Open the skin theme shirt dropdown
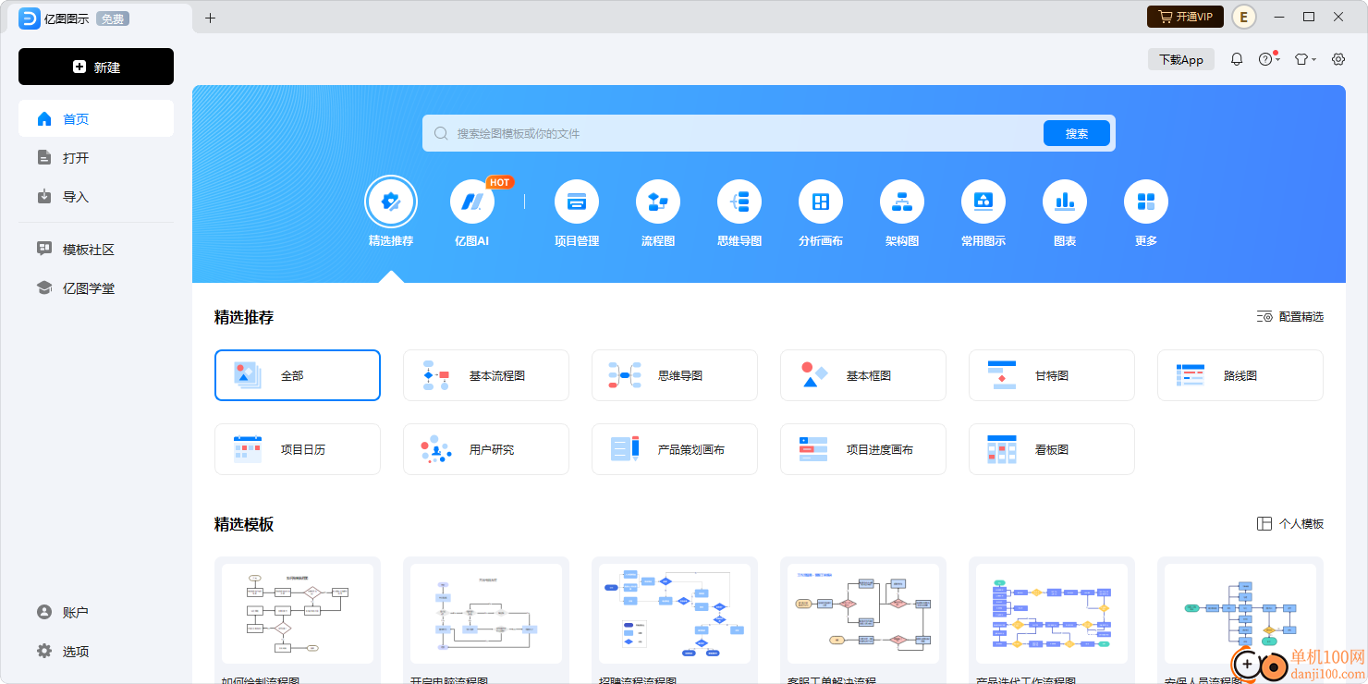The width and height of the screenshot is (1368, 684). tap(1304, 59)
